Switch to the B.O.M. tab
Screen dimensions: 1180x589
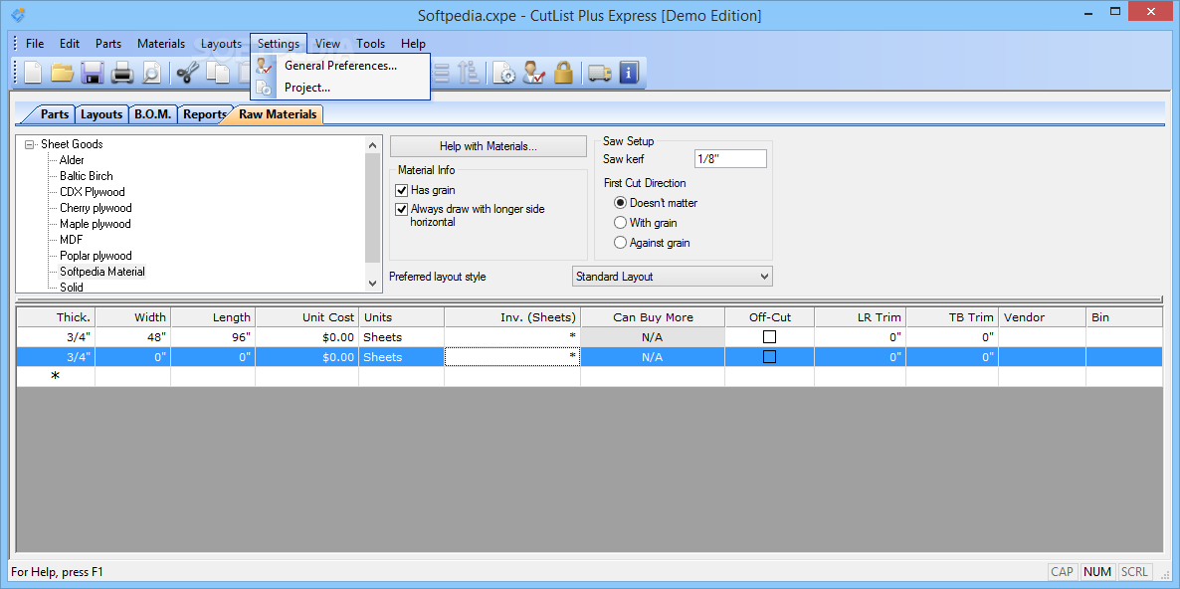tap(153, 114)
